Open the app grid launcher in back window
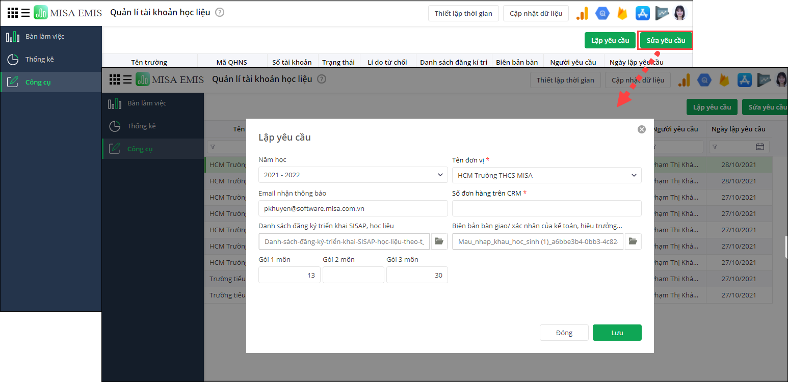 click(12, 13)
